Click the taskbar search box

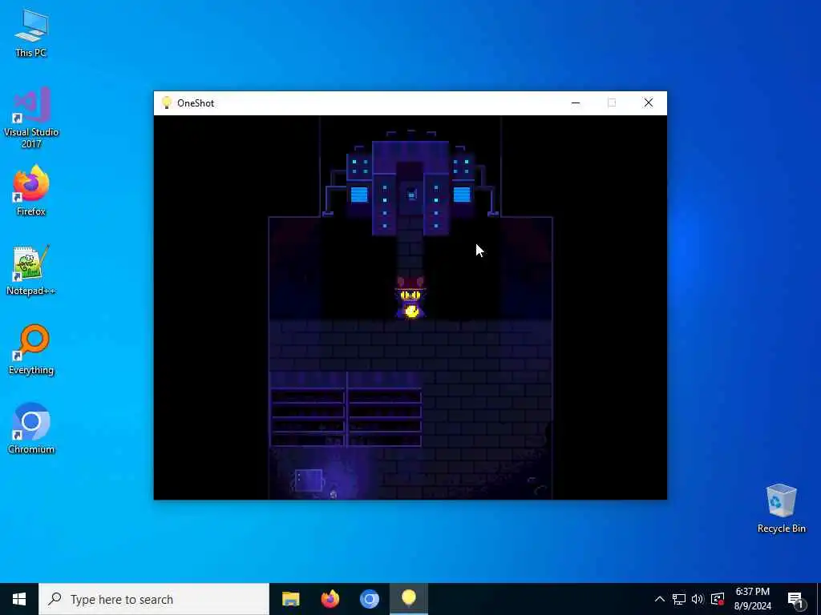(154, 599)
